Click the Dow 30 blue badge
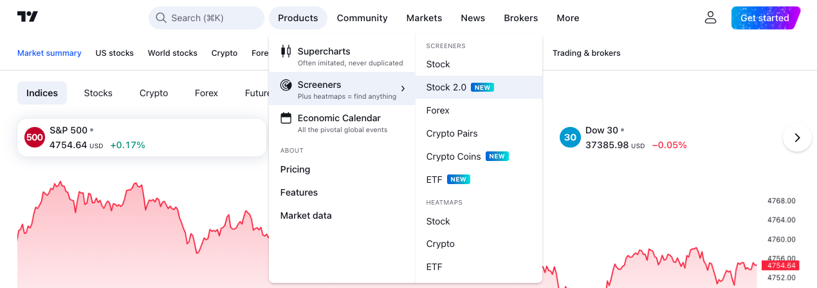The width and height of the screenshot is (817, 288). [x=570, y=137]
